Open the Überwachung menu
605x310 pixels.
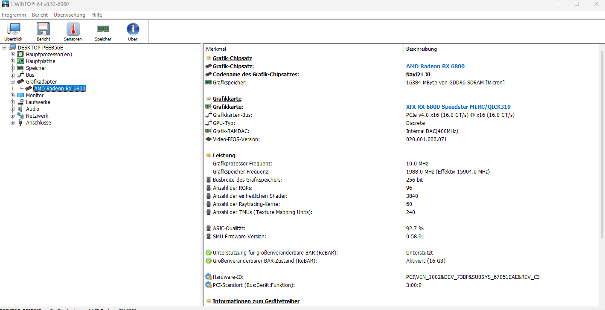[70, 14]
